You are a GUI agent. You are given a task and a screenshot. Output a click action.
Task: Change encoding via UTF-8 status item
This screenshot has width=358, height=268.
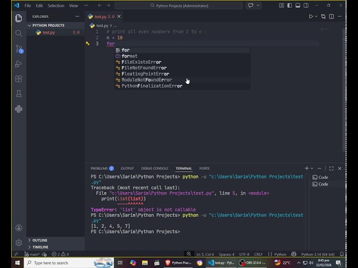[244, 255]
